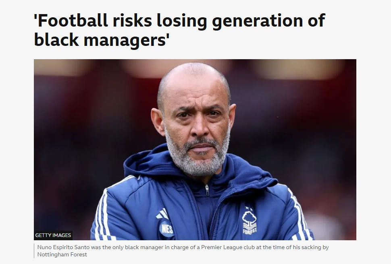Screen dimensions: 391x264
Task: Click 'black managers' on the headline's second line
Action: point(100,40)
